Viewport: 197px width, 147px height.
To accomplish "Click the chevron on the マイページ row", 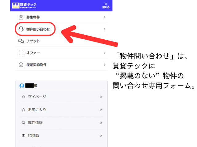I will click(x=101, y=97).
